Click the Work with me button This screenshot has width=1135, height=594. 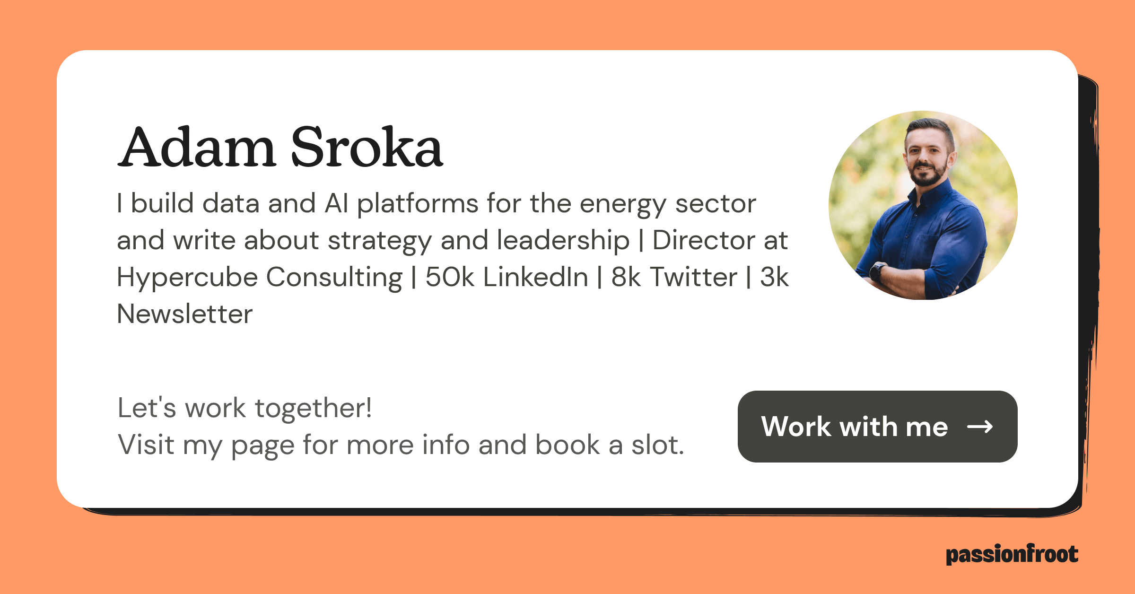point(877,426)
